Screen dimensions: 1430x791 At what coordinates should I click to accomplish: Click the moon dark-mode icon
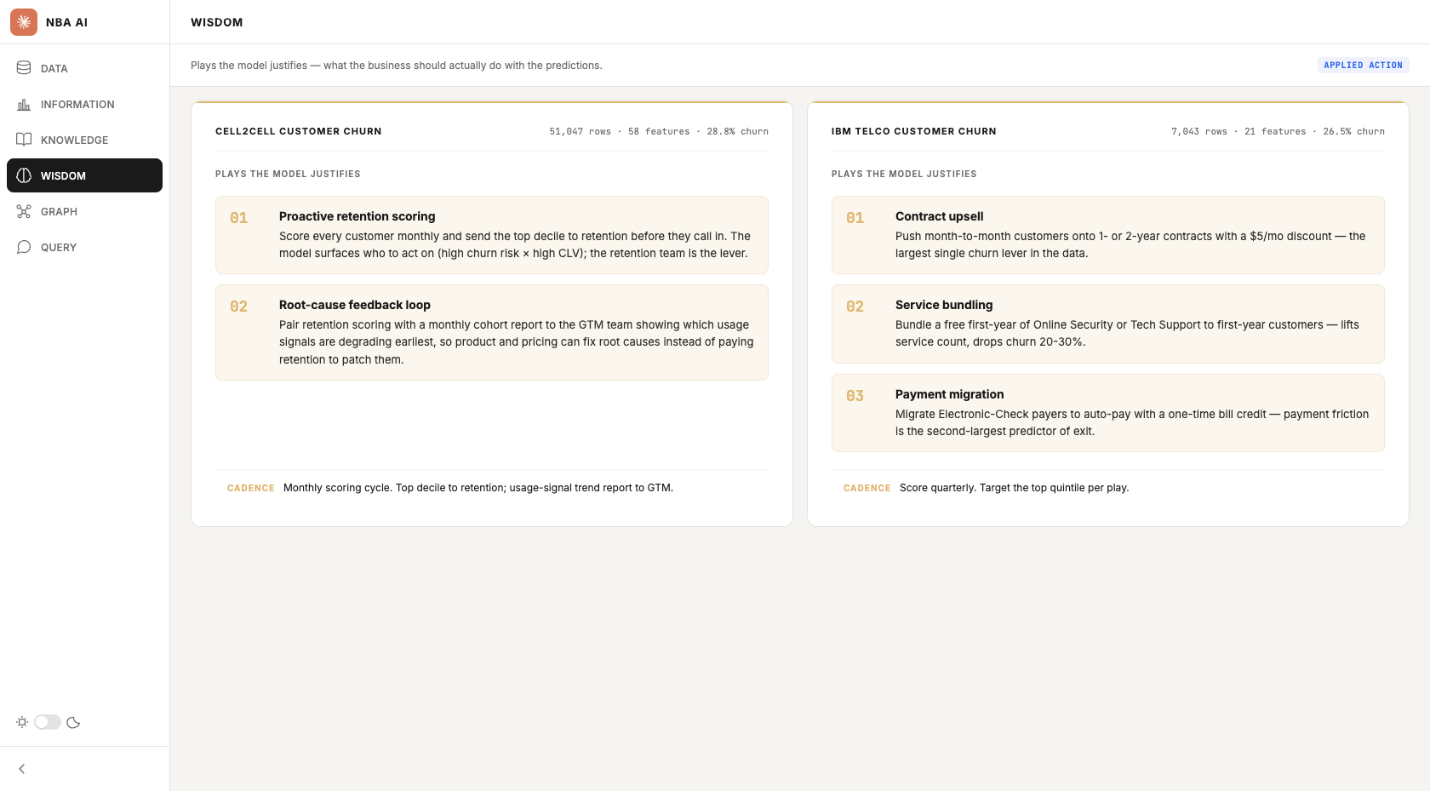(x=73, y=722)
